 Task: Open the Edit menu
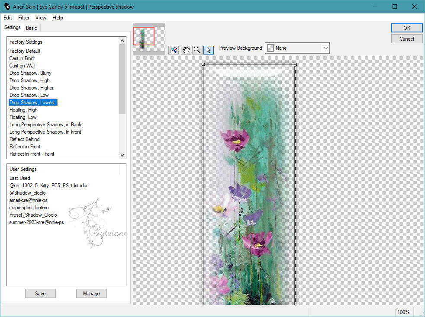coord(8,18)
